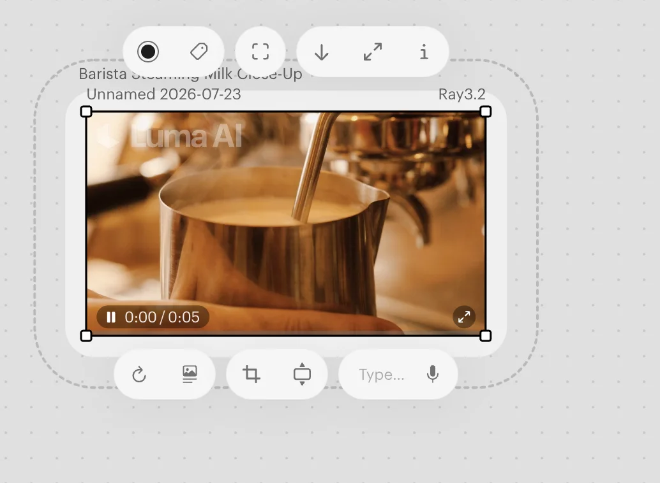Image resolution: width=660 pixels, height=483 pixels.
Task: Click the tag label icon
Action: point(199,52)
